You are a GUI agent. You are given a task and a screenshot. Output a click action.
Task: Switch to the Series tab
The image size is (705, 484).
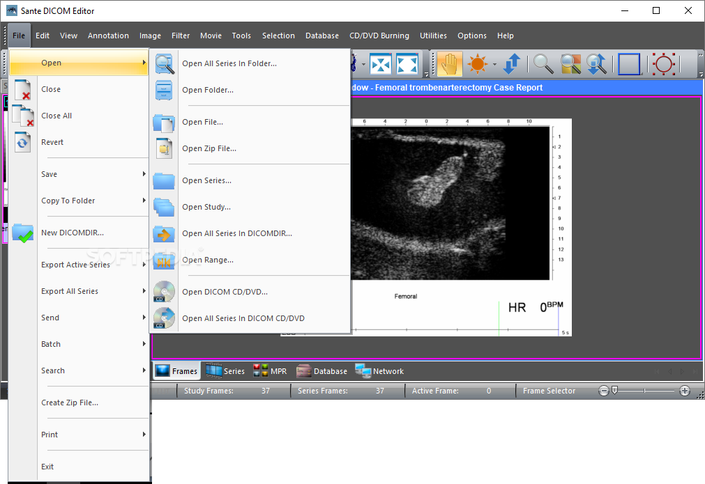[225, 371]
